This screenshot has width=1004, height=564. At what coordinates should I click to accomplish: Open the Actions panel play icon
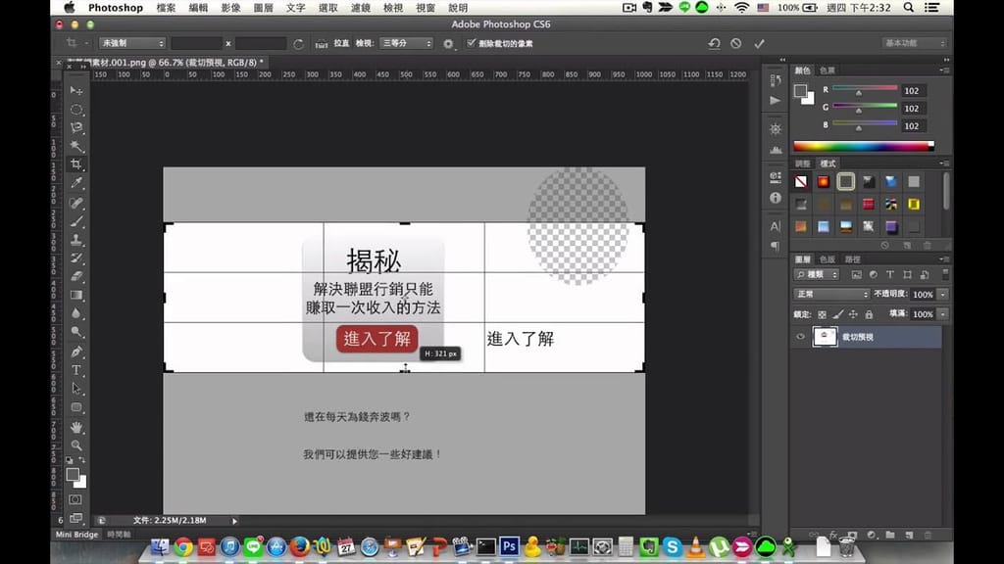click(776, 101)
